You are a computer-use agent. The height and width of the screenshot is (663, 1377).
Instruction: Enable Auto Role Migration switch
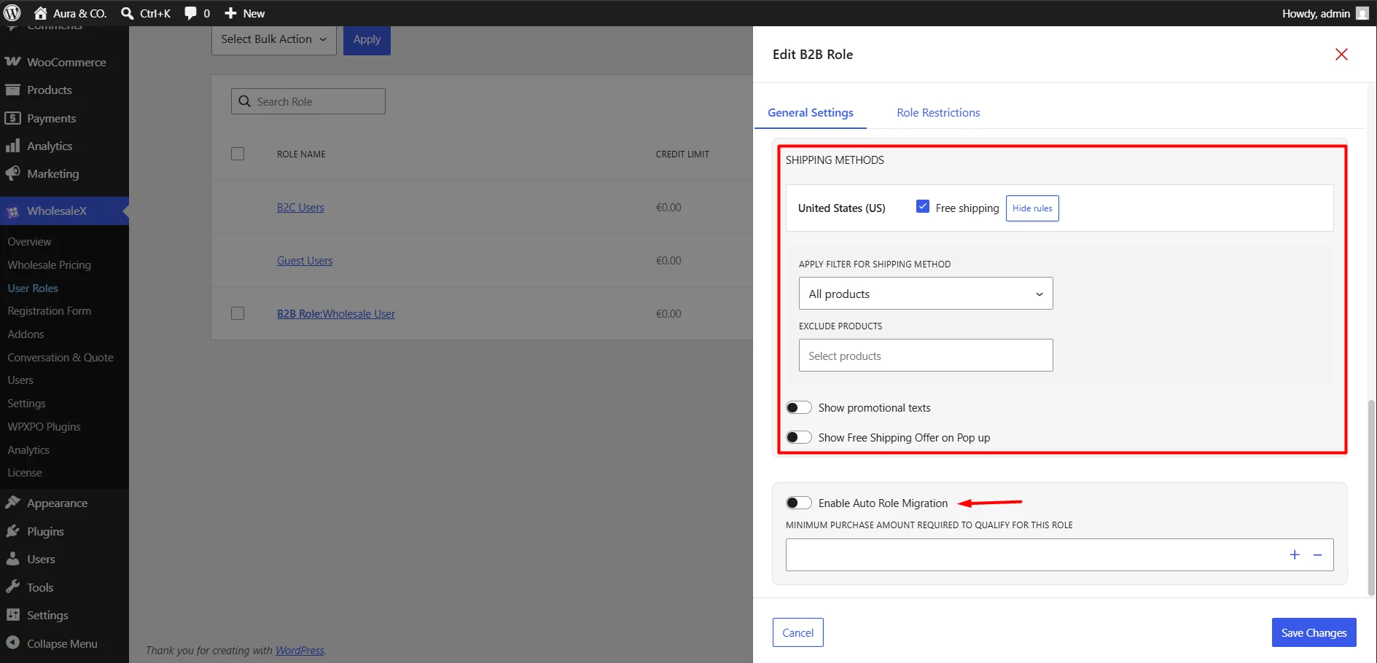[799, 503]
